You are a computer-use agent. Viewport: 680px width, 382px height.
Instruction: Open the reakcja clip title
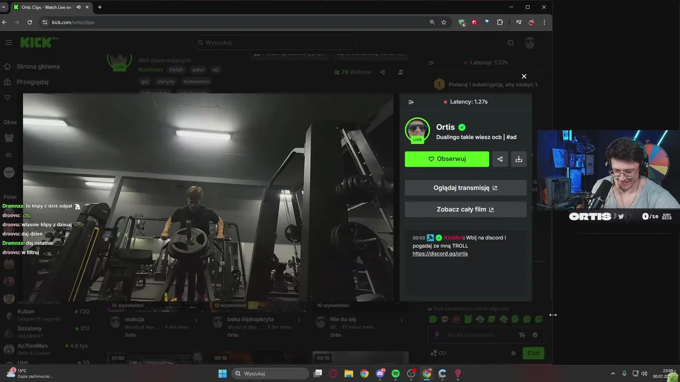point(134,319)
